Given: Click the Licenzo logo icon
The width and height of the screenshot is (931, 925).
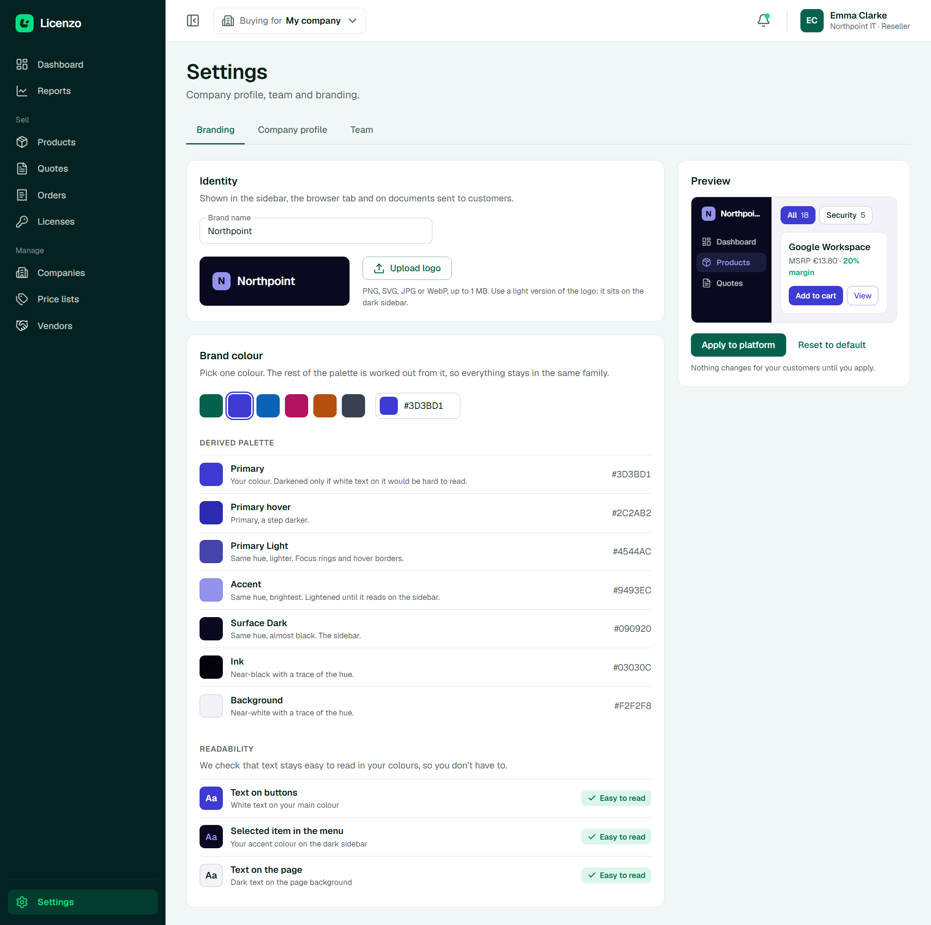Looking at the screenshot, I should coord(24,23).
